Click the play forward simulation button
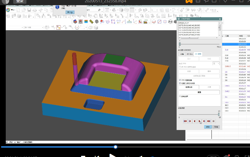Screen dimensions: 250x157 click(x=199, y=121)
